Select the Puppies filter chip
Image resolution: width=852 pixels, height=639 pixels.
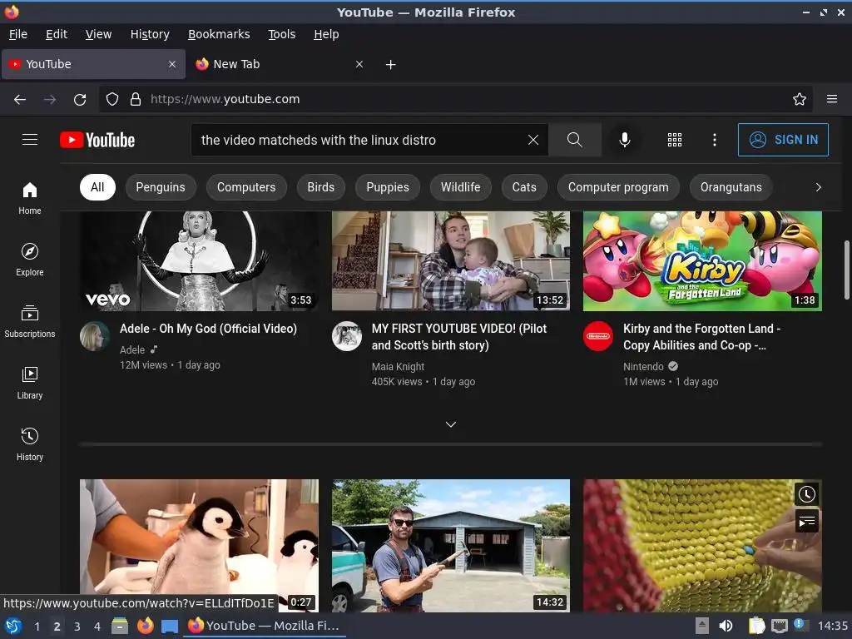[388, 187]
